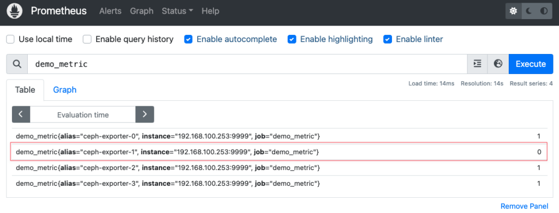Select the ceph-exporter-3 result row

[279, 184]
